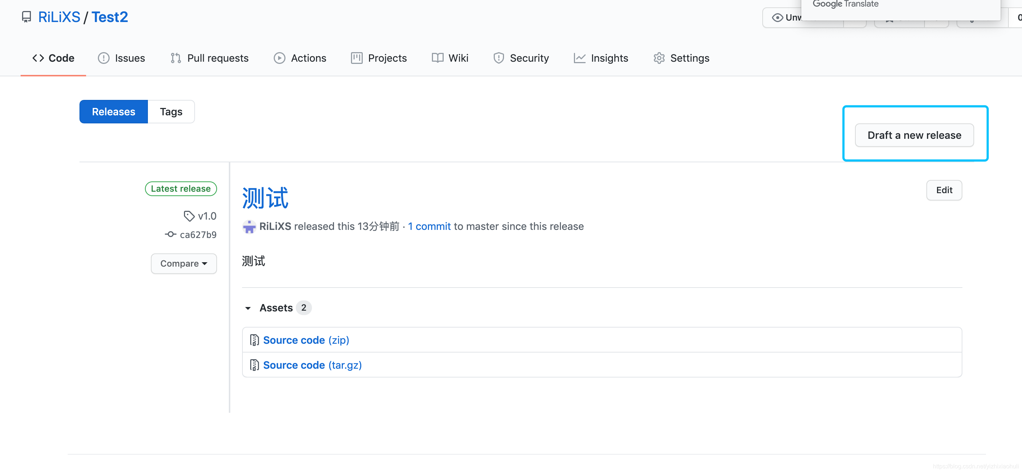Open the RiLiXS author name link
The height and width of the screenshot is (473, 1022).
click(x=275, y=226)
